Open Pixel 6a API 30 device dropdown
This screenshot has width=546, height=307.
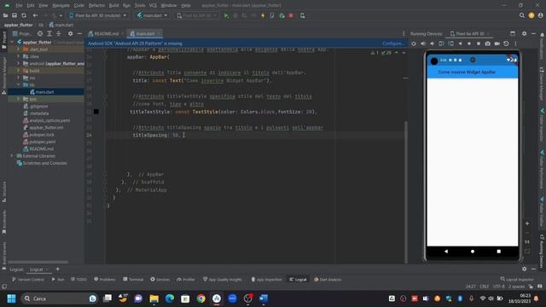coord(98,15)
